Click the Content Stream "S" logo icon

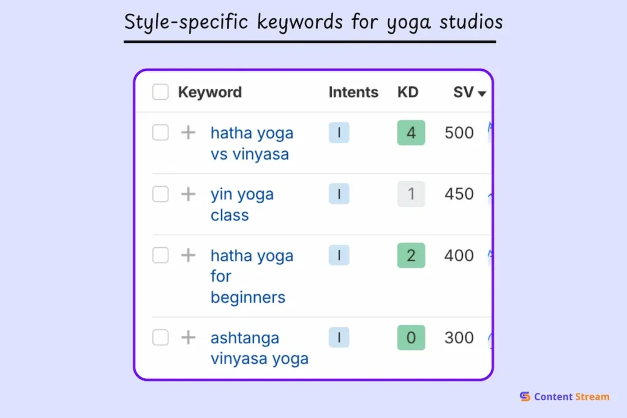(525, 397)
